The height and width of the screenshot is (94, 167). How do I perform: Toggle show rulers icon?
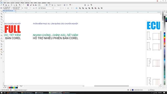[50, 5]
